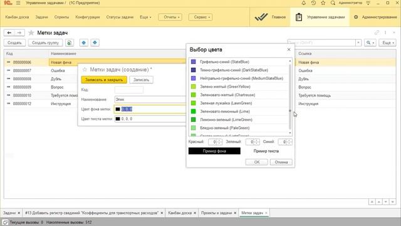Click performance calls icon in status bar

pos(5,222)
